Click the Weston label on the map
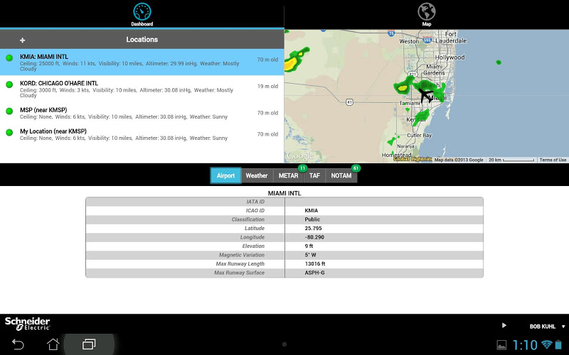 409,41
